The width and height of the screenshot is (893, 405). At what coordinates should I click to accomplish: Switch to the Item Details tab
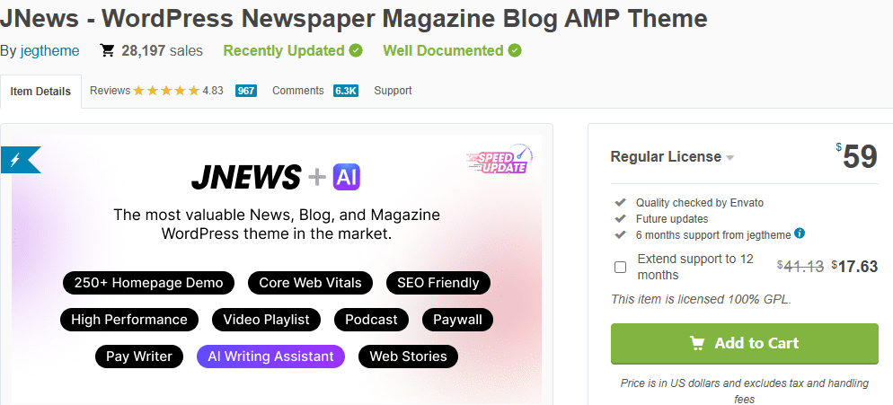tap(40, 91)
